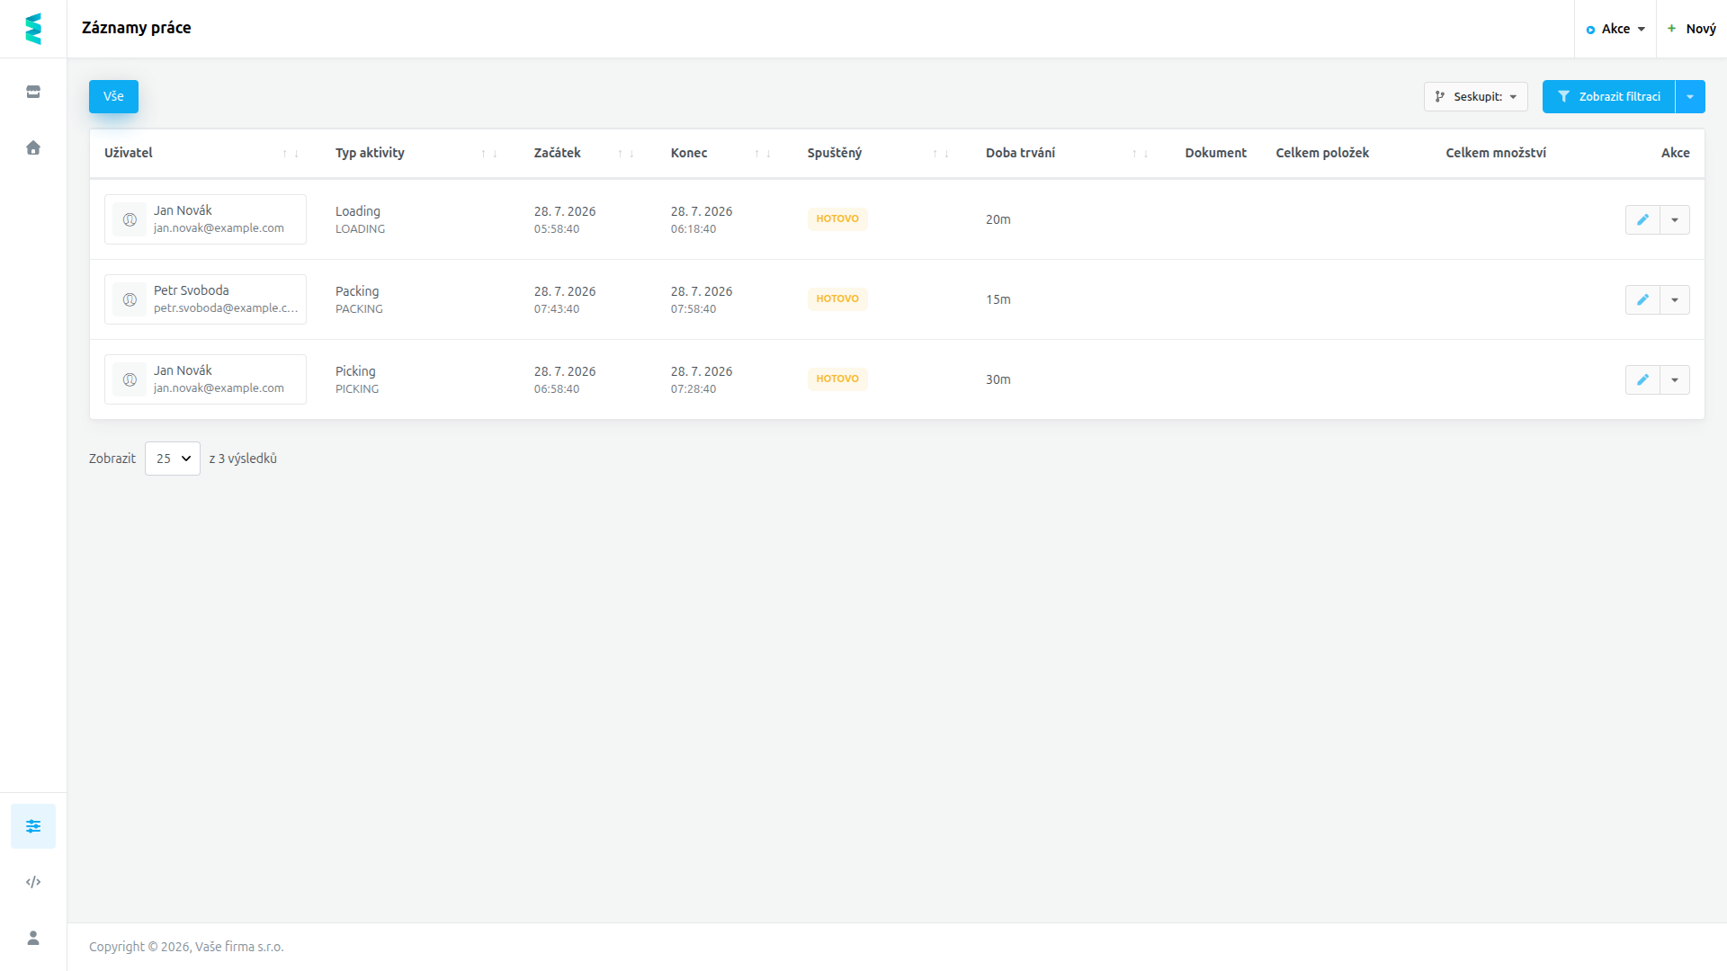
Task: Sort by the Konec column arrows
Action: click(x=763, y=154)
